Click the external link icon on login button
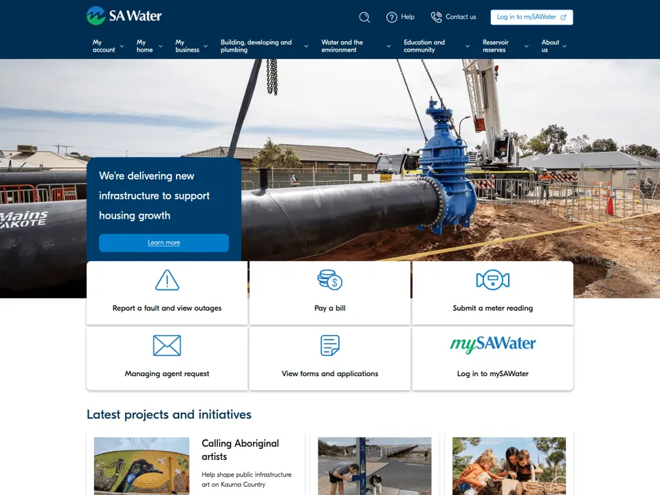660x495 pixels. tap(563, 17)
